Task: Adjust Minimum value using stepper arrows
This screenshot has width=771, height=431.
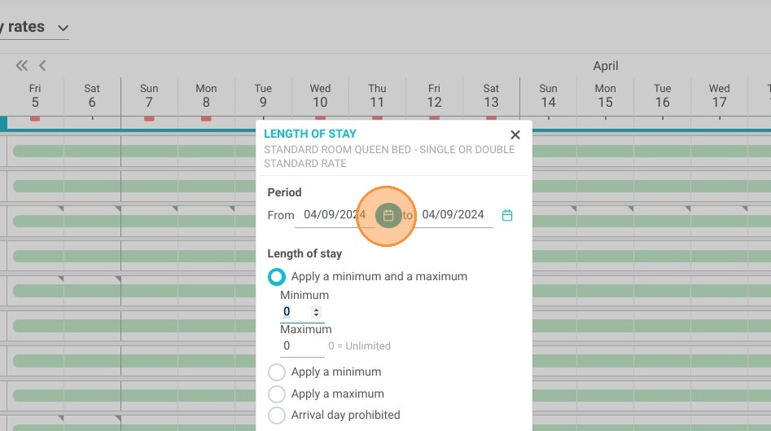Action: 316,312
